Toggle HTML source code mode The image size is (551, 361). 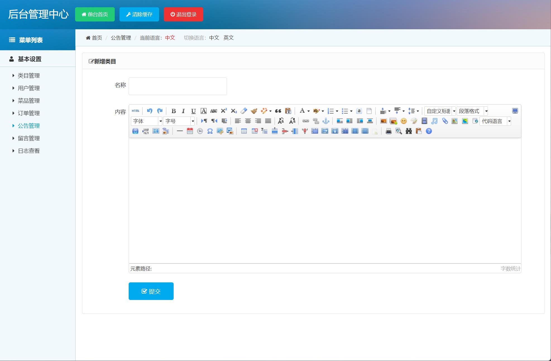pyautogui.click(x=135, y=111)
